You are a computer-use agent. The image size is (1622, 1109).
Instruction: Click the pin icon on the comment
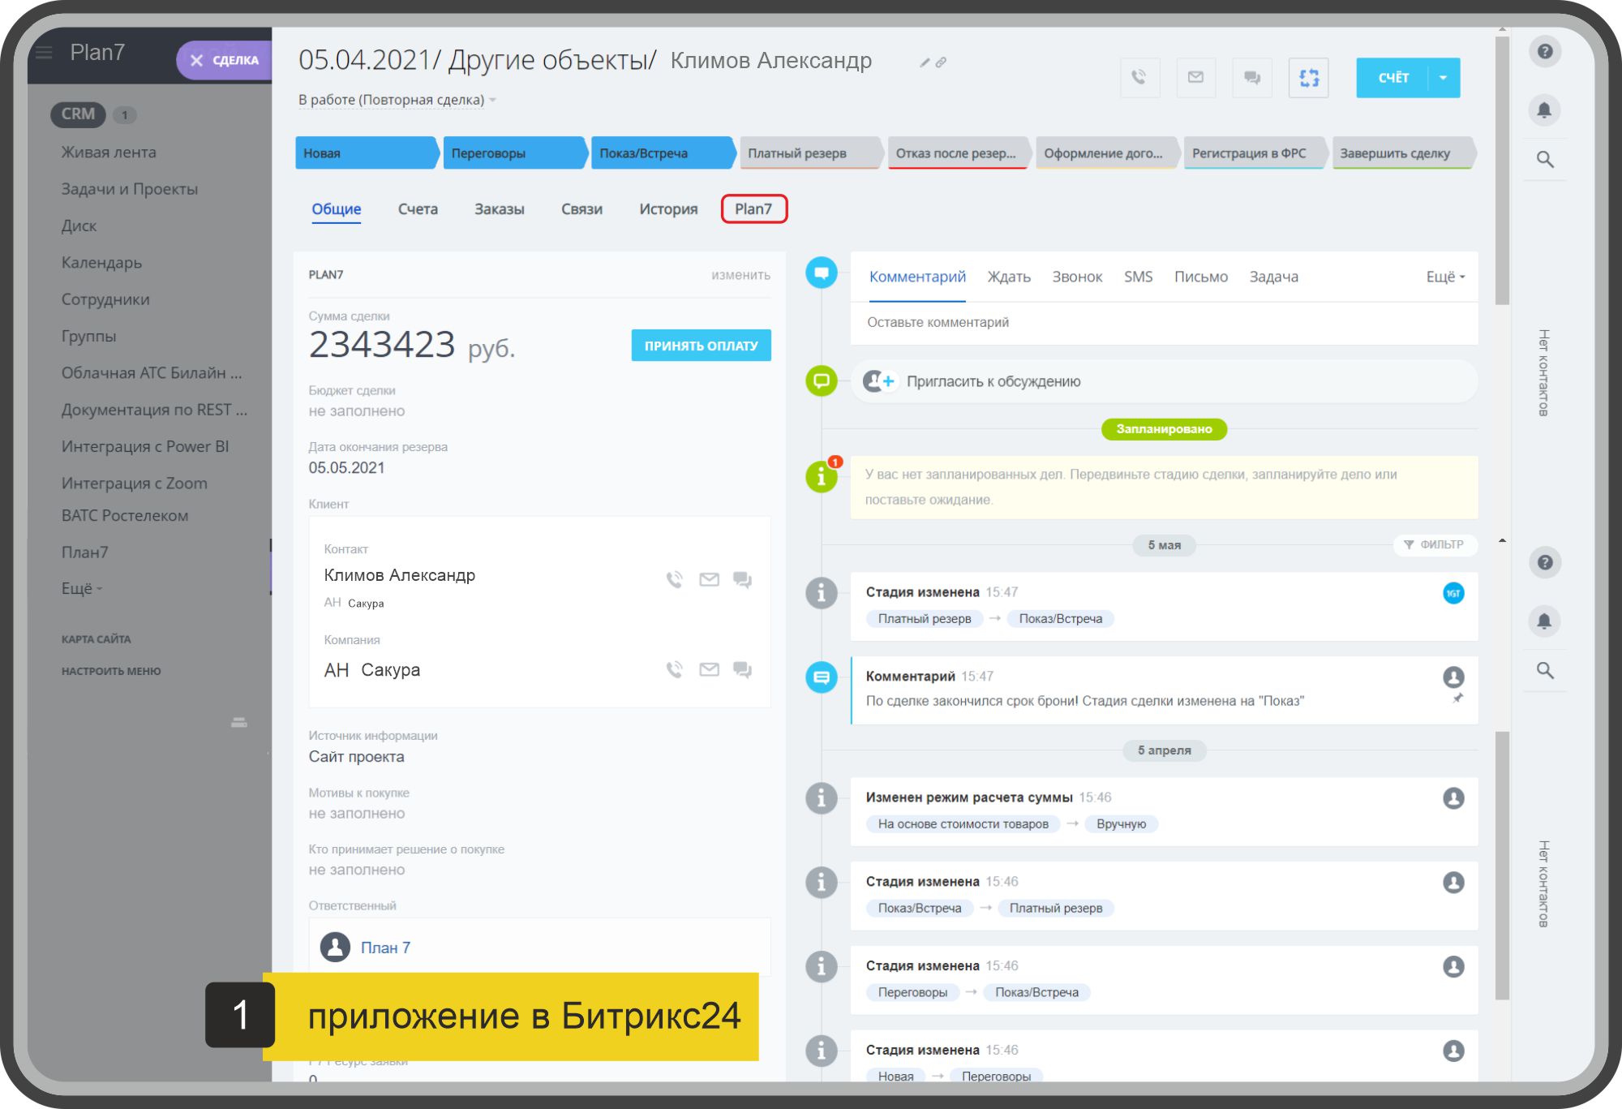point(1457,698)
